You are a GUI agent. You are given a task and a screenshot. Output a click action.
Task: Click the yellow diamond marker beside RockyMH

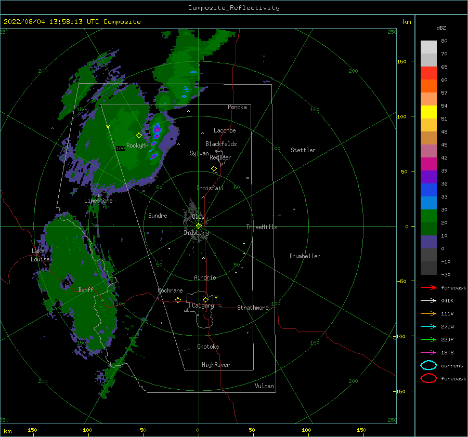[139, 136]
